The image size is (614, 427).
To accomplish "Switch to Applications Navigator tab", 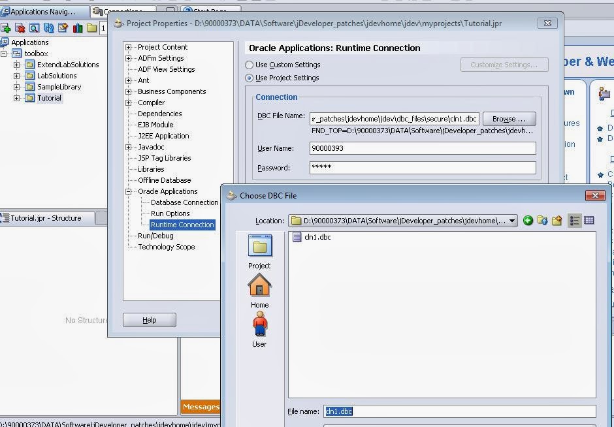I will click(42, 12).
